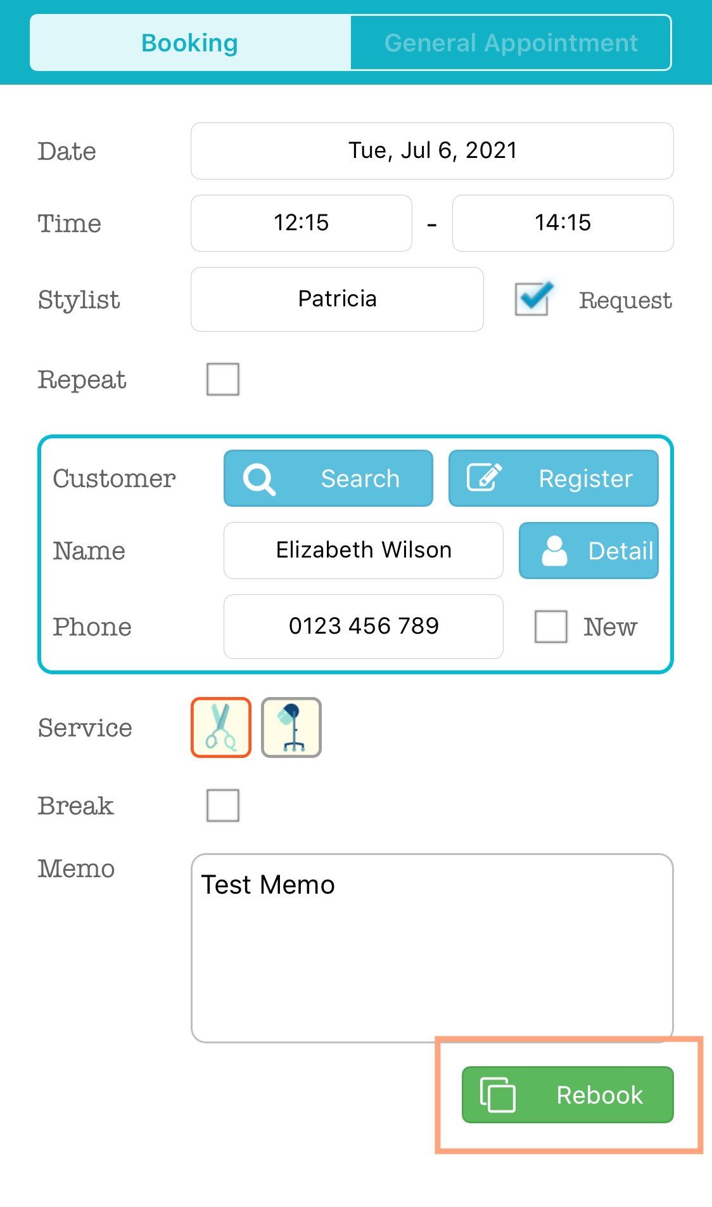Screen dimensions: 712x1207
Task: Click the person icon in Detail button
Action: (x=554, y=551)
